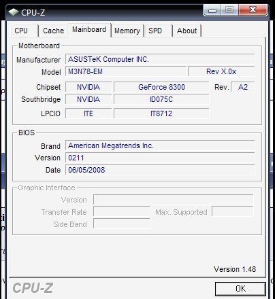The height and width of the screenshot is (299, 275).
Task: Select the NVIDIA chipset vendor field
Action: coord(88,87)
